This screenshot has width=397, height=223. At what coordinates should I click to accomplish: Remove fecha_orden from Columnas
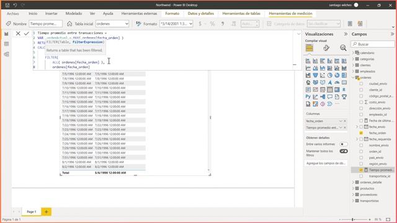point(345,121)
